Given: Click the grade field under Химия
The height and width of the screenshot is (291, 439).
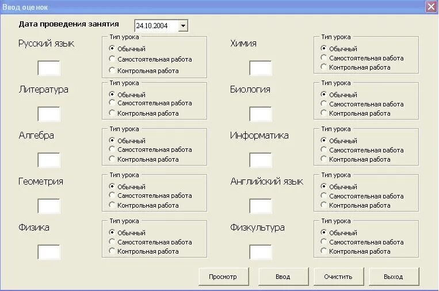Looking at the screenshot, I should click(x=261, y=68).
